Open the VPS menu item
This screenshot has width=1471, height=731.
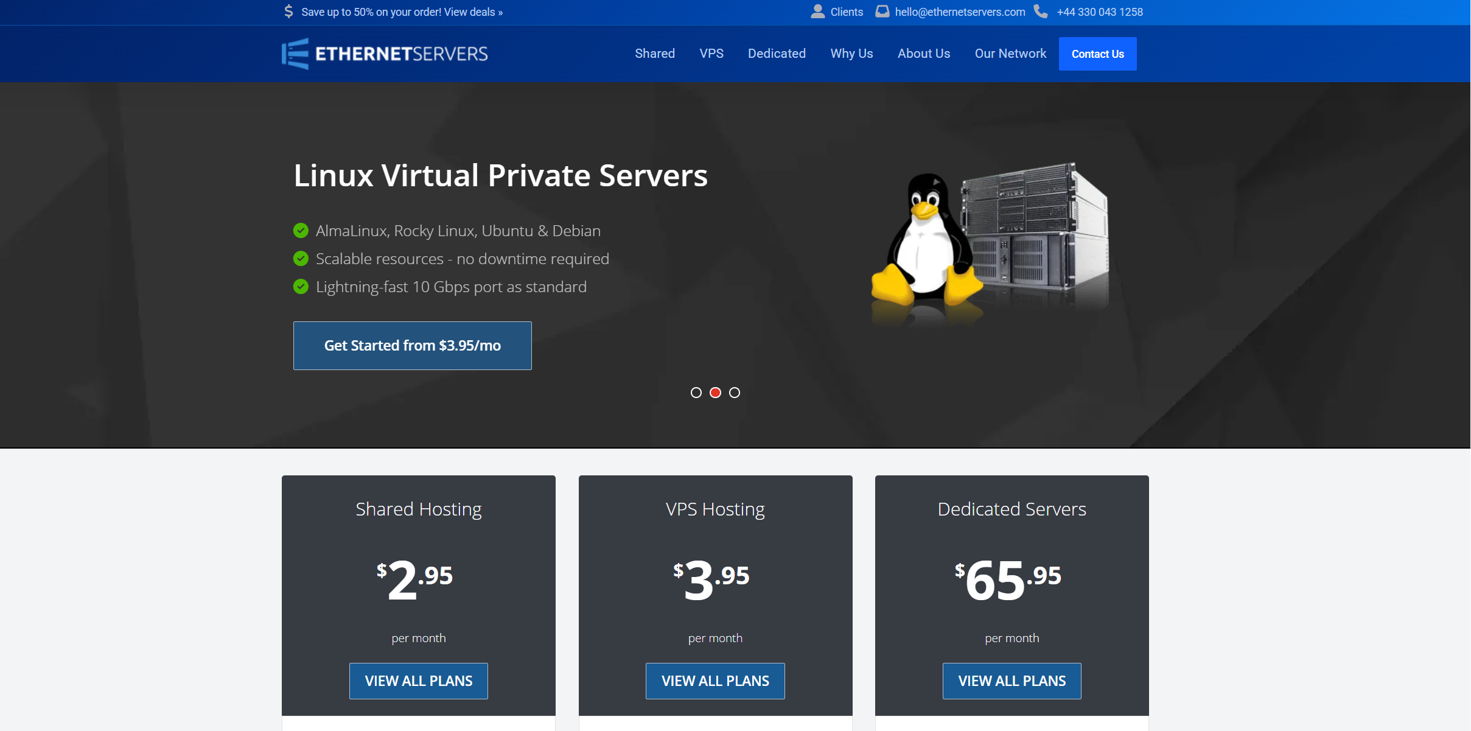711,54
